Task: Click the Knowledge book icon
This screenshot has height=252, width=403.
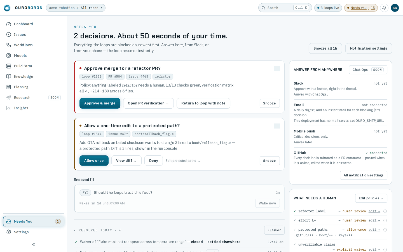Action: coord(9,76)
